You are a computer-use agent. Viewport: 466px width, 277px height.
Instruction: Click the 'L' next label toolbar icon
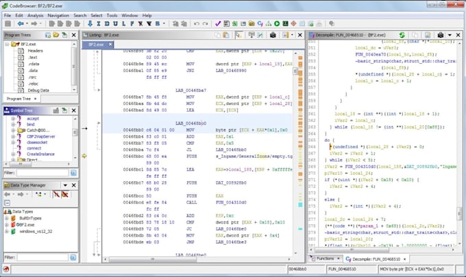coord(123,24)
